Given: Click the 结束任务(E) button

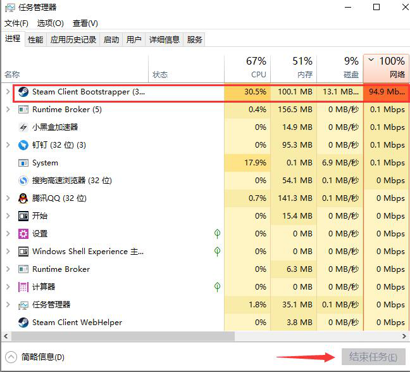Looking at the screenshot, I should pyautogui.click(x=373, y=357).
